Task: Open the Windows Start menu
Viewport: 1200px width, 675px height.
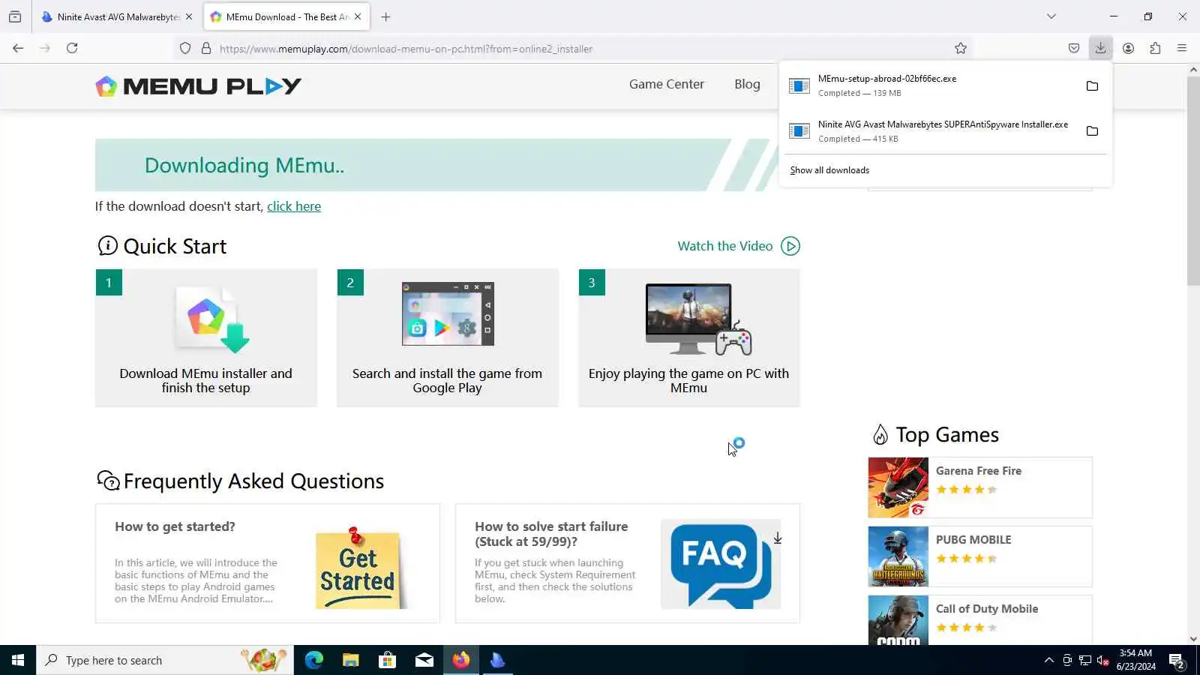Action: coord(18,660)
